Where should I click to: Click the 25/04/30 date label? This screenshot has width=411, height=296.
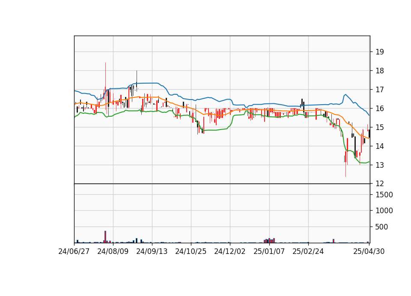click(369, 251)
